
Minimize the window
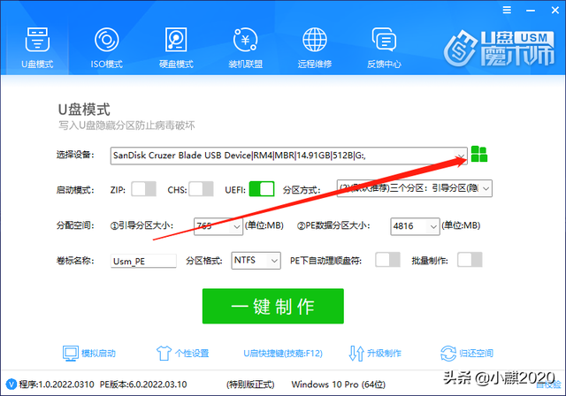click(531, 11)
